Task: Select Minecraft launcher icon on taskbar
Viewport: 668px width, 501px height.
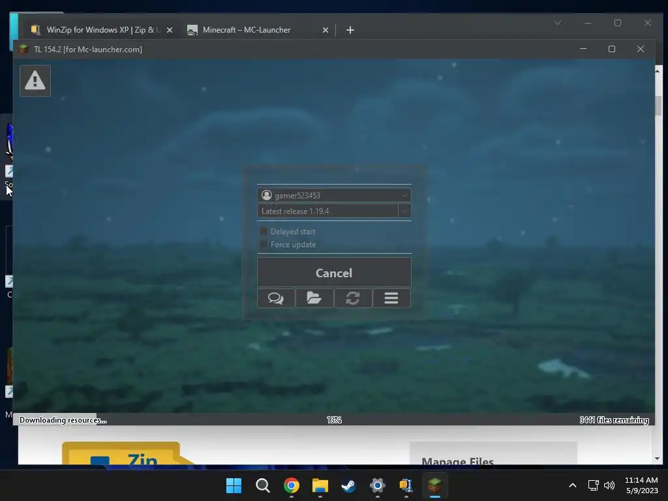Action: pyautogui.click(x=435, y=485)
